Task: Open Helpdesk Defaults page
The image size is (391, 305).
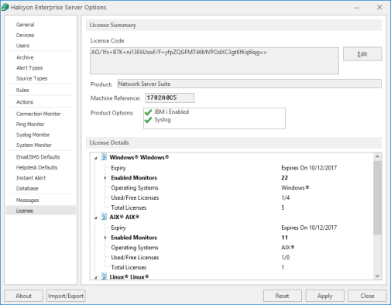Action: (36, 167)
